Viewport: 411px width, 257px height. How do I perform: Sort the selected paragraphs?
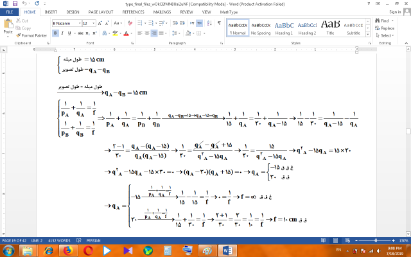tap(209, 23)
